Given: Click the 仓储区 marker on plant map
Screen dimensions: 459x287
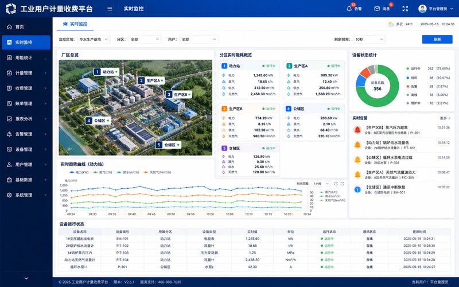Looking at the screenshot, I should coord(168,145).
